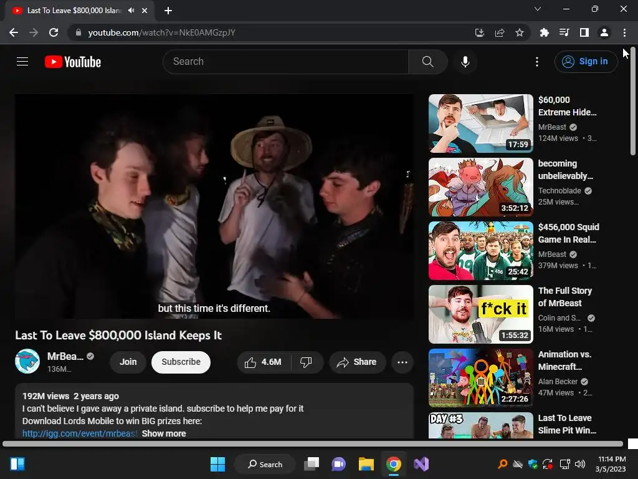Viewport: 638px width, 479px height.
Task: Click the page vertical scrollbar
Action: (x=633, y=102)
